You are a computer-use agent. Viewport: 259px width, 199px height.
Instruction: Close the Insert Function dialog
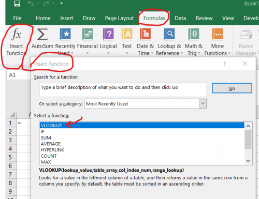coord(245,64)
